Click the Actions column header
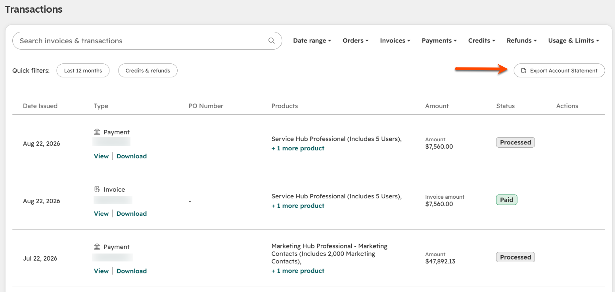The width and height of the screenshot is (615, 292). tap(567, 106)
